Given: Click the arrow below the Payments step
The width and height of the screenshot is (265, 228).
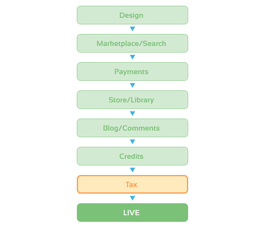Looking at the screenshot, I should click(x=132, y=85).
